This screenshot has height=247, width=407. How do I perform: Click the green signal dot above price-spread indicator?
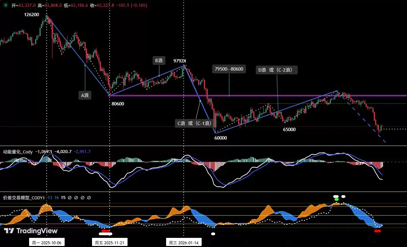point(336,199)
